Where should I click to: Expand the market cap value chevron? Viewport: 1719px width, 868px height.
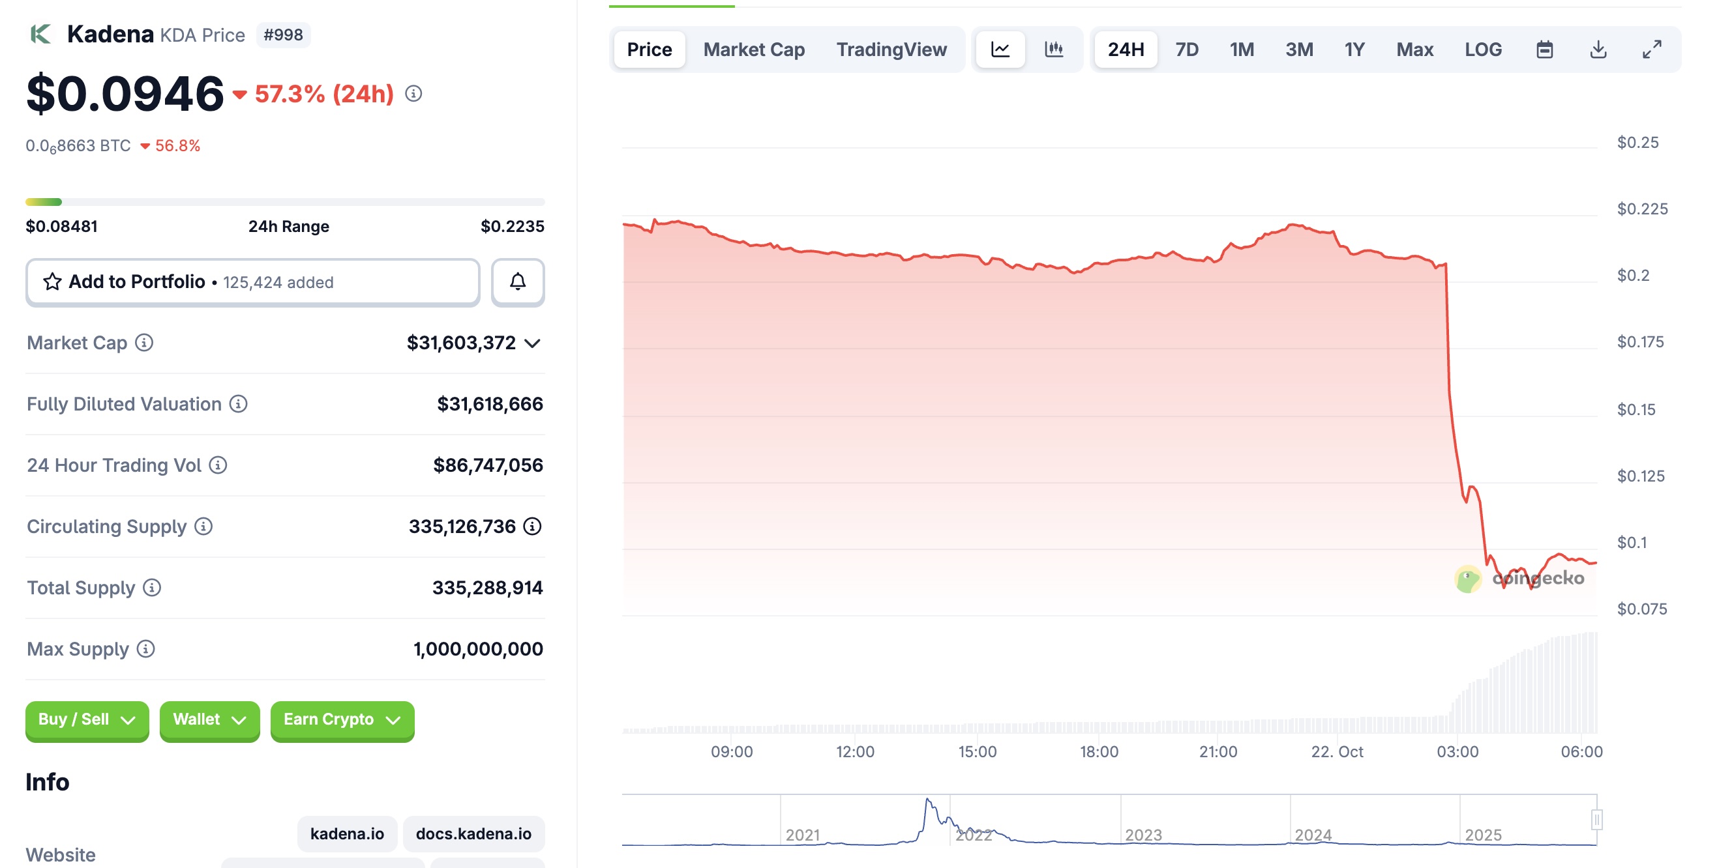pyautogui.click(x=533, y=343)
